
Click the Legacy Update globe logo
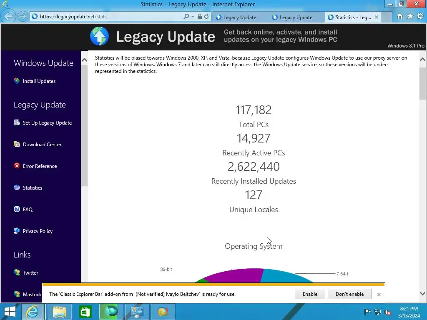(x=99, y=36)
